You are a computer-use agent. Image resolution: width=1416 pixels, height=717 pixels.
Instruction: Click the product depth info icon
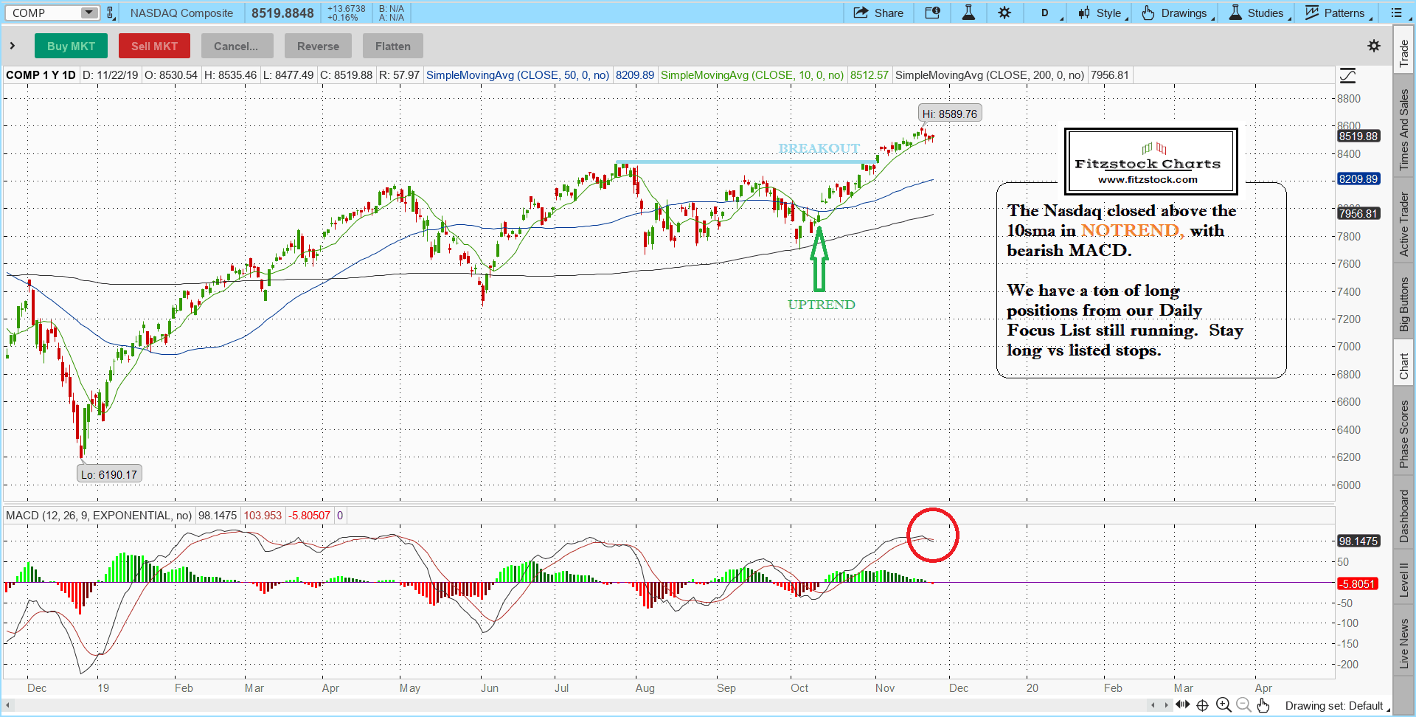pos(932,13)
